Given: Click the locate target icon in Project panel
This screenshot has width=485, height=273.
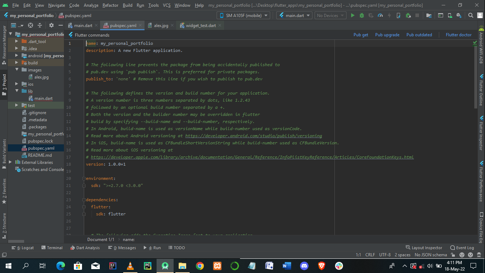Looking at the screenshot, I should pyautogui.click(x=31, y=25).
